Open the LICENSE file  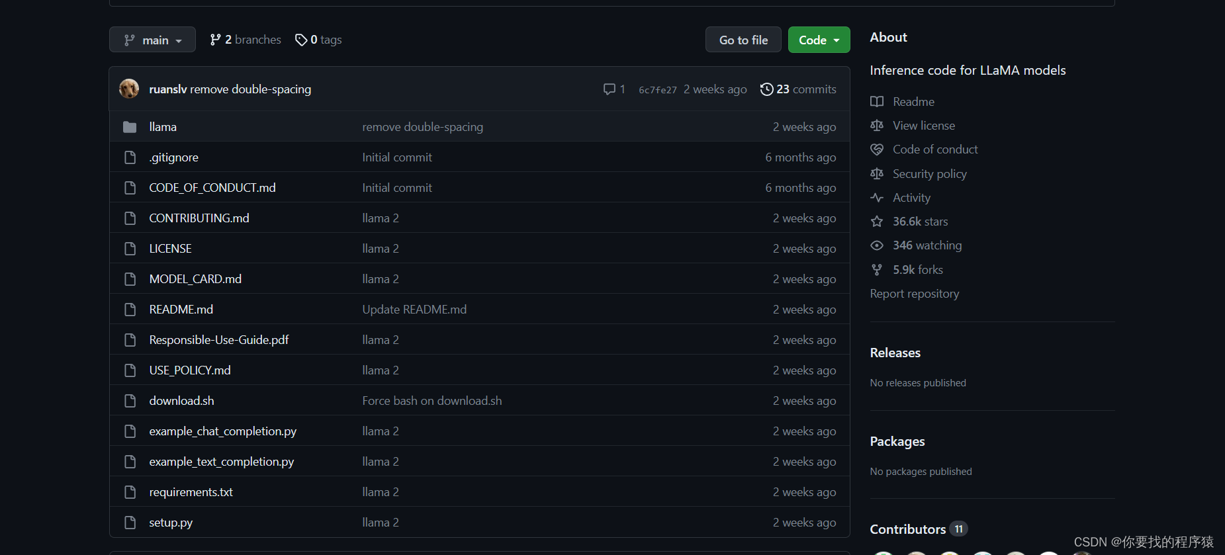coord(170,248)
